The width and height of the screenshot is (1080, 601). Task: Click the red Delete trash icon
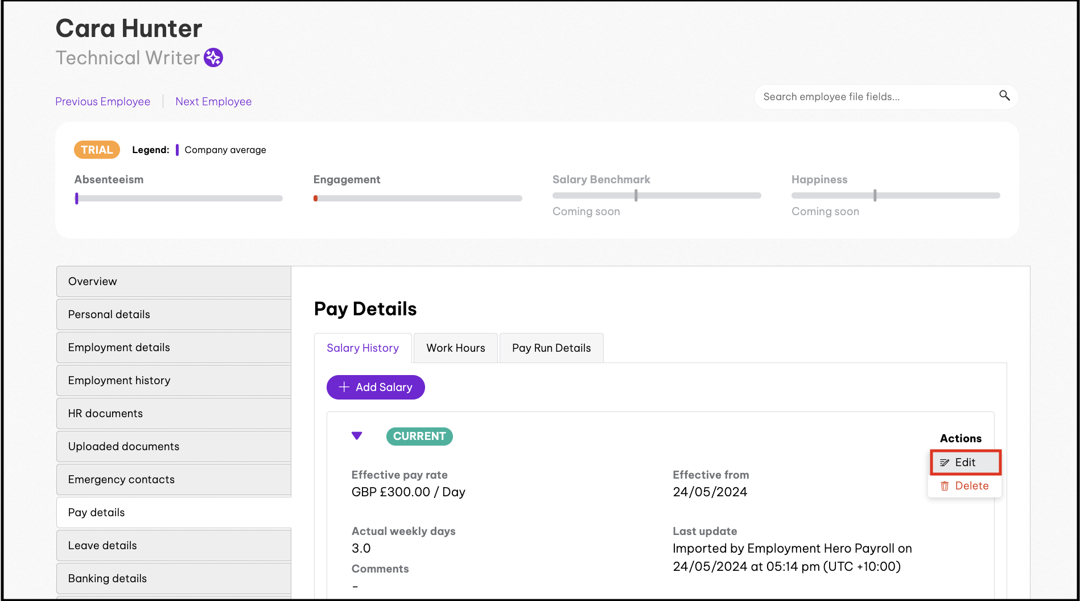click(945, 486)
